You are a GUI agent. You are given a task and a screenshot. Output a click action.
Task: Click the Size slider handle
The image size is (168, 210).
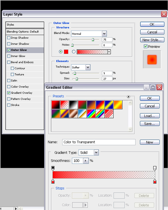77,79
